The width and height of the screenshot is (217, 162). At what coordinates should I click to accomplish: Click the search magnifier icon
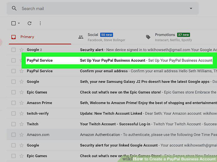pos(14,8)
